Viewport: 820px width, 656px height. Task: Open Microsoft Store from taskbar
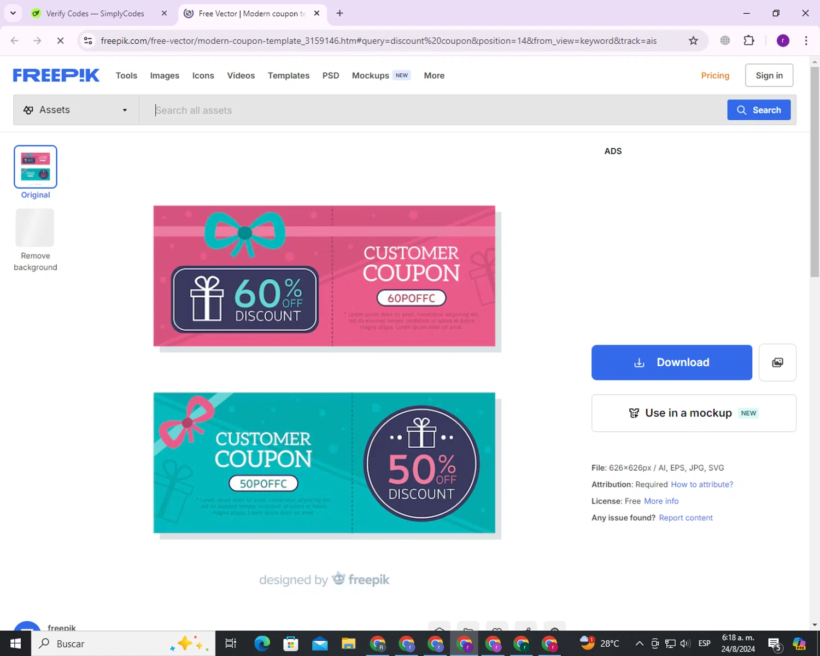coord(291,643)
